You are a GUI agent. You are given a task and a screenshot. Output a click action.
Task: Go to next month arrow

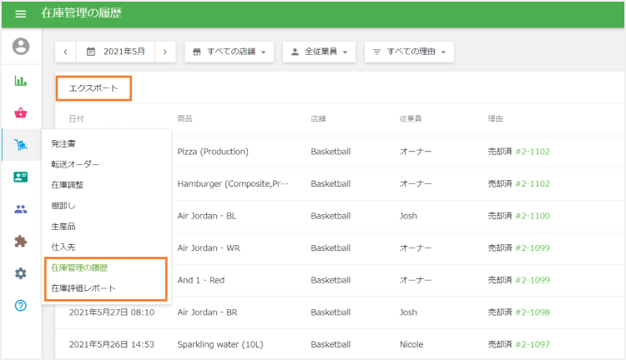pos(165,52)
